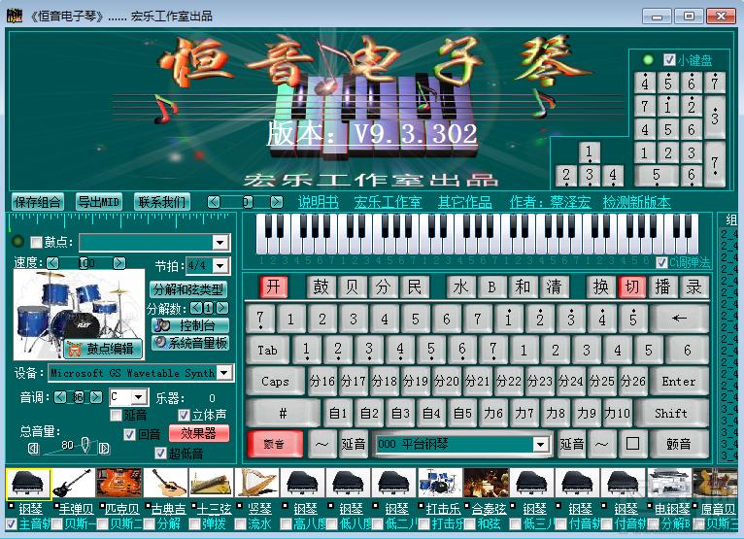Click the Tab key on virtual keyboard
The height and width of the screenshot is (539, 744).
coord(267,351)
